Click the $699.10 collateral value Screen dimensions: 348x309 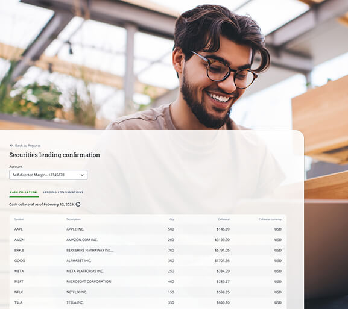[x=223, y=302]
